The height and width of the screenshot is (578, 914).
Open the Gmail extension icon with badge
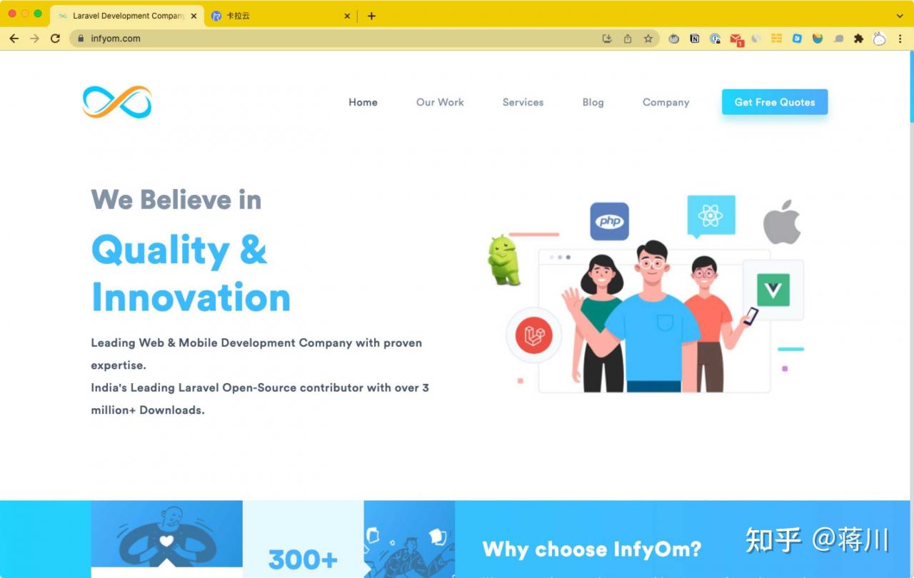(736, 39)
